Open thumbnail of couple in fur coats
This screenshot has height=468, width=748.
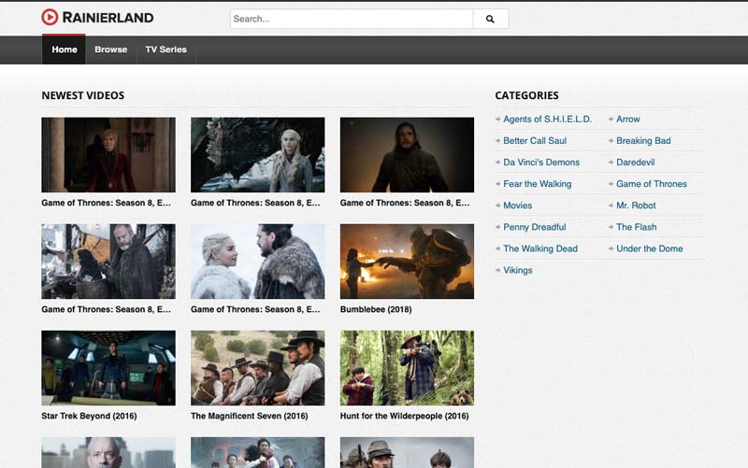tap(258, 262)
